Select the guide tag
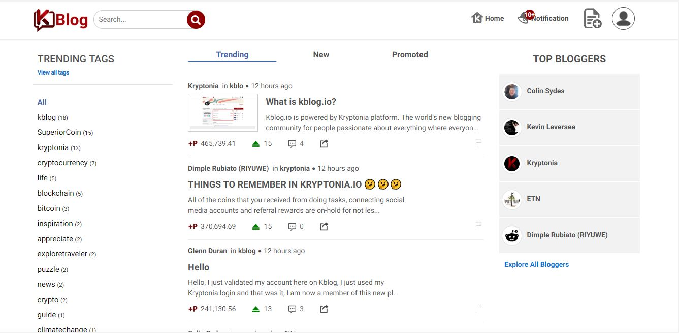 51,315
